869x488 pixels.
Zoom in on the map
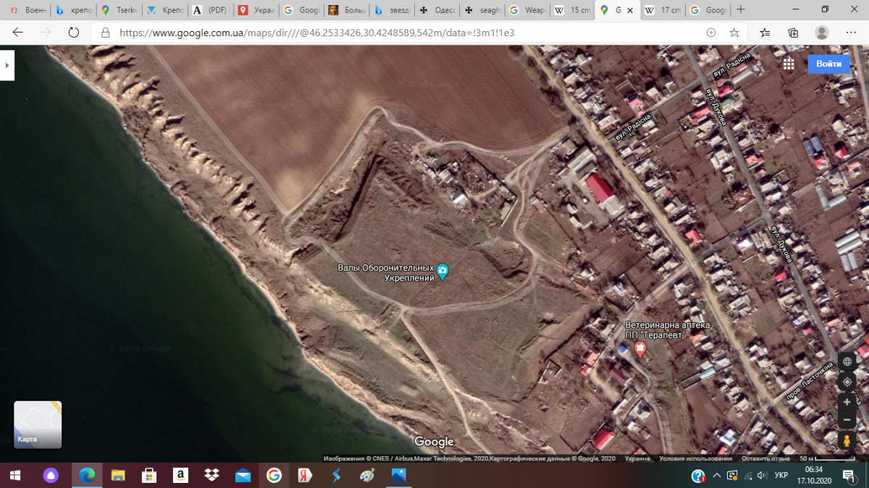(x=847, y=402)
